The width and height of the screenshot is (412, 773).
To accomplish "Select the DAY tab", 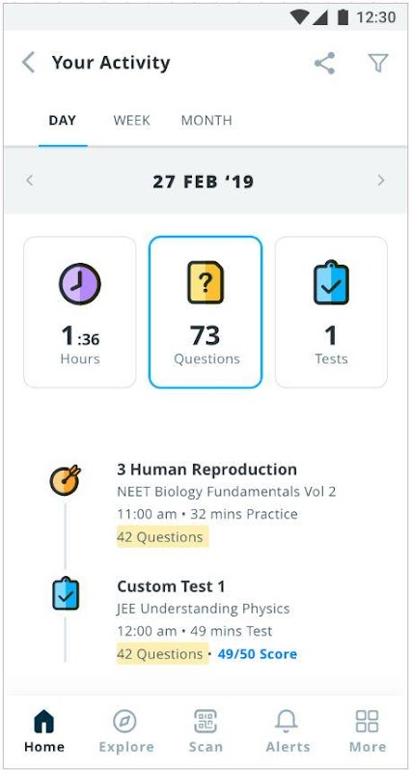I will click(63, 120).
